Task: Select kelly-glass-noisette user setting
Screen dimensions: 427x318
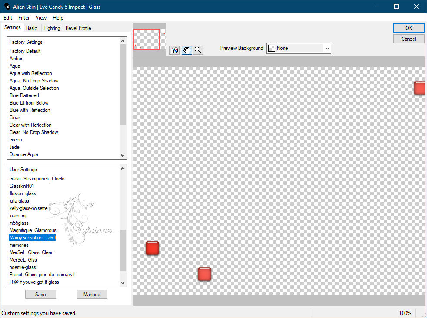Action: [28, 208]
